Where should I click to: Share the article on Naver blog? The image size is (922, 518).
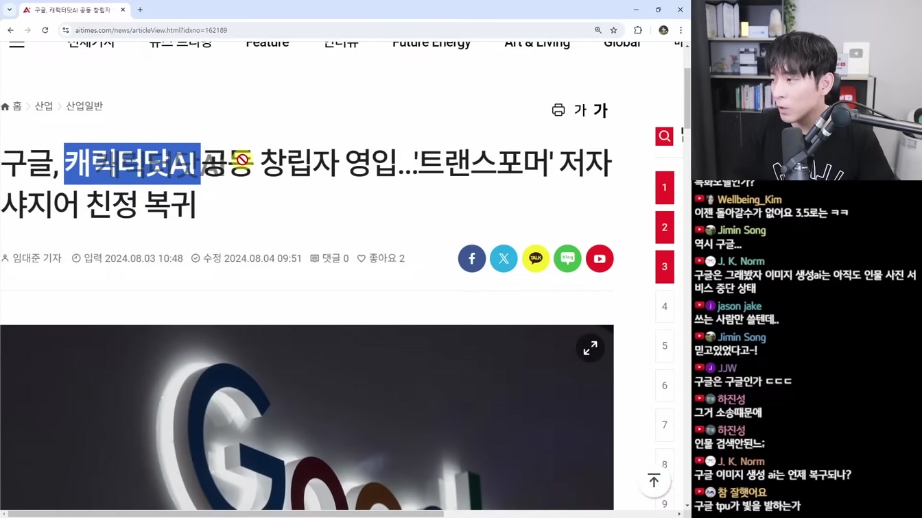(567, 258)
